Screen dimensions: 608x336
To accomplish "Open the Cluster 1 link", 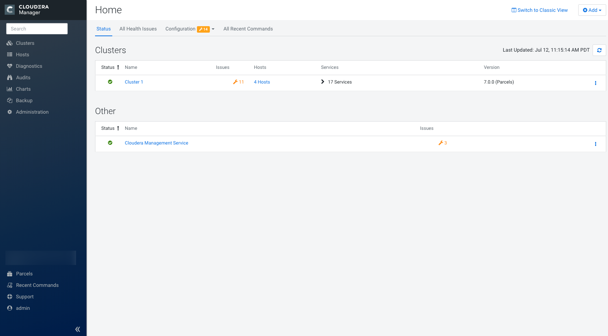I will pyautogui.click(x=134, y=82).
